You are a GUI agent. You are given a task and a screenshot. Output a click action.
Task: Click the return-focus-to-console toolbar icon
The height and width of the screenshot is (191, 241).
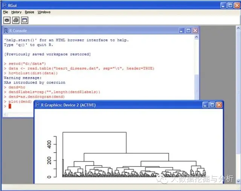pyautogui.click(x=24, y=20)
